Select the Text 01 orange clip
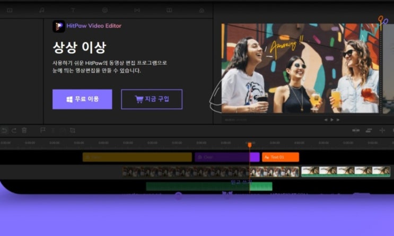This screenshot has height=236, width=394. 281,157
